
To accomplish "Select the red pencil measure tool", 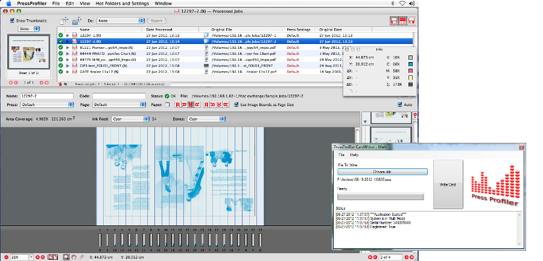I will click(x=81, y=257).
